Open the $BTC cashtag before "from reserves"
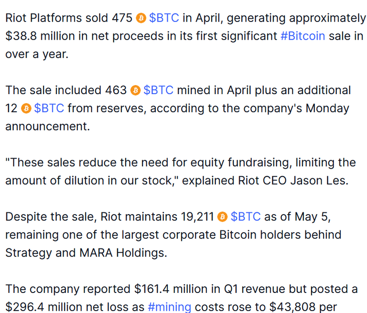This screenshot has height=313, width=367. tap(49, 108)
